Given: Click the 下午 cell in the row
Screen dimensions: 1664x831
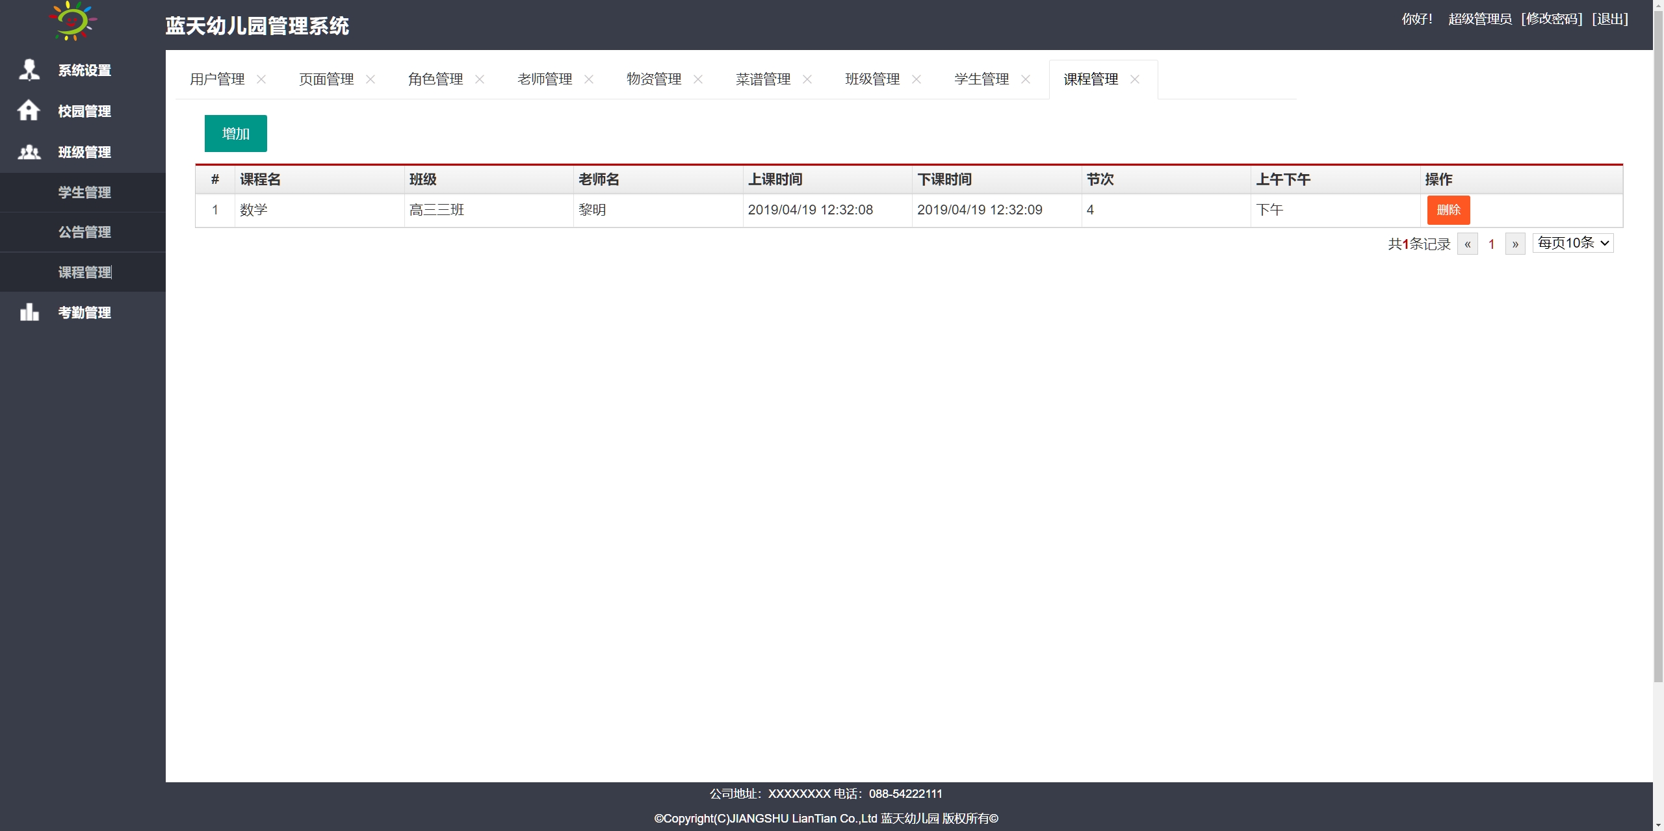Looking at the screenshot, I should pyautogui.click(x=1335, y=210).
